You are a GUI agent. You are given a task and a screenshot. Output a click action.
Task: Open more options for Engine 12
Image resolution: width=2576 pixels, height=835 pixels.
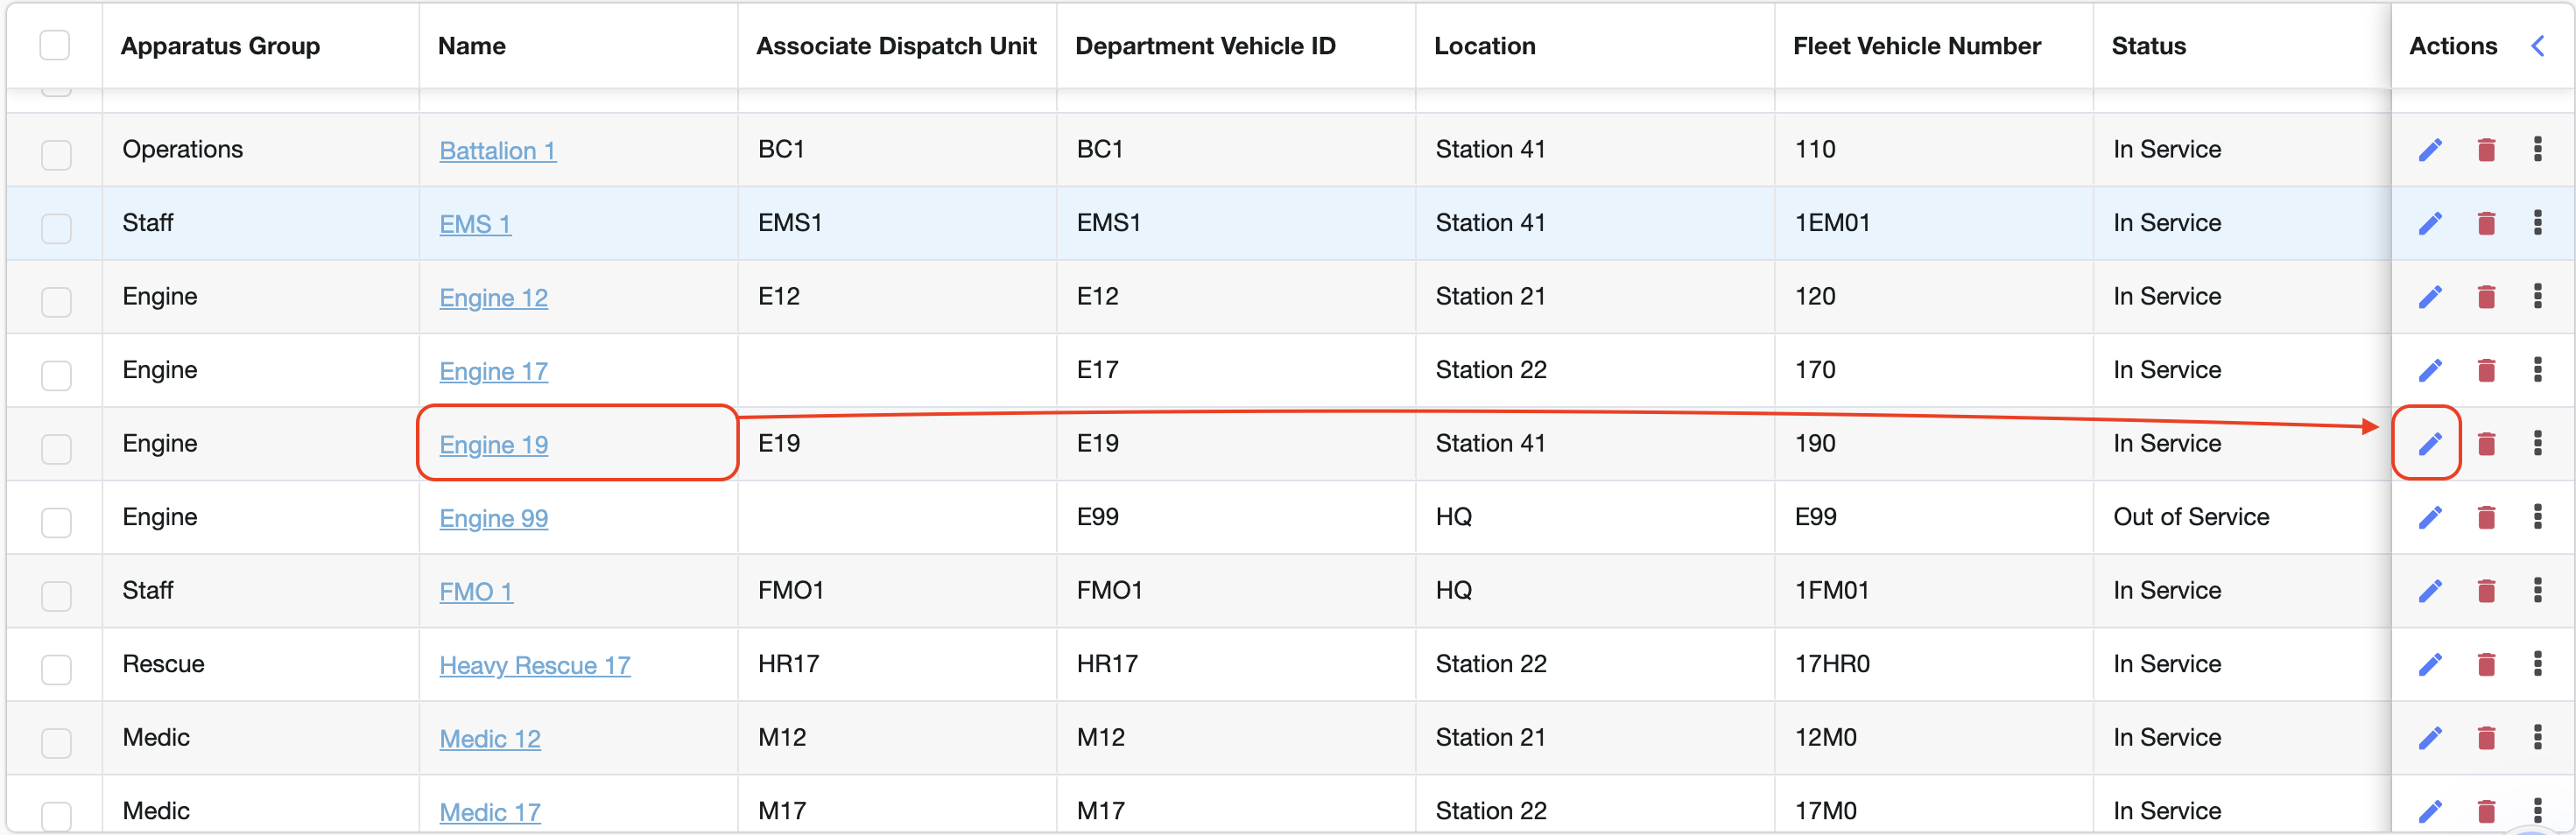pyautogui.click(x=2537, y=296)
